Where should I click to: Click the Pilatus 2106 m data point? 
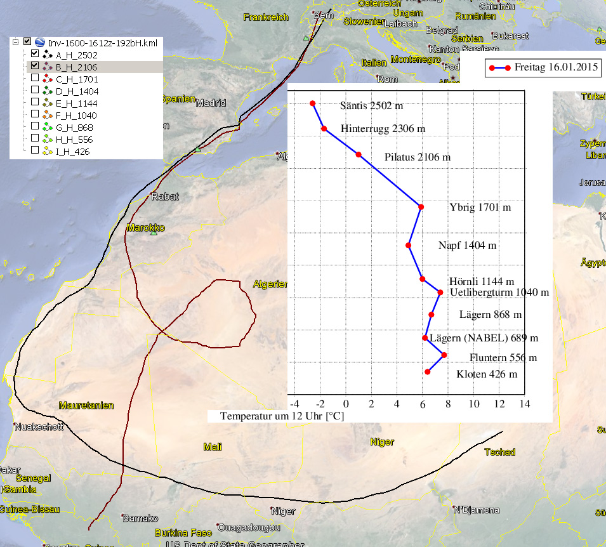pos(359,155)
